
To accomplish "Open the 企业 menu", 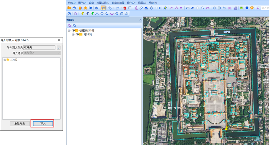I will [92, 3].
